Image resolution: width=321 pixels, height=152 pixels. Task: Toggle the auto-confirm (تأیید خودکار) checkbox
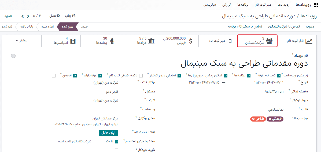click(116, 150)
